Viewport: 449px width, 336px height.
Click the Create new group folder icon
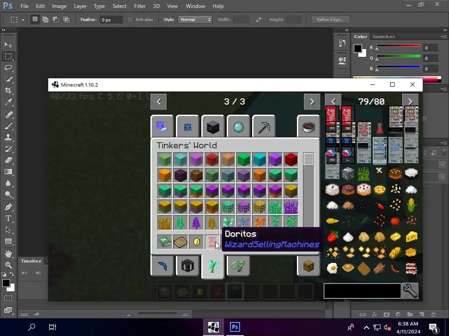pyautogui.click(x=410, y=314)
